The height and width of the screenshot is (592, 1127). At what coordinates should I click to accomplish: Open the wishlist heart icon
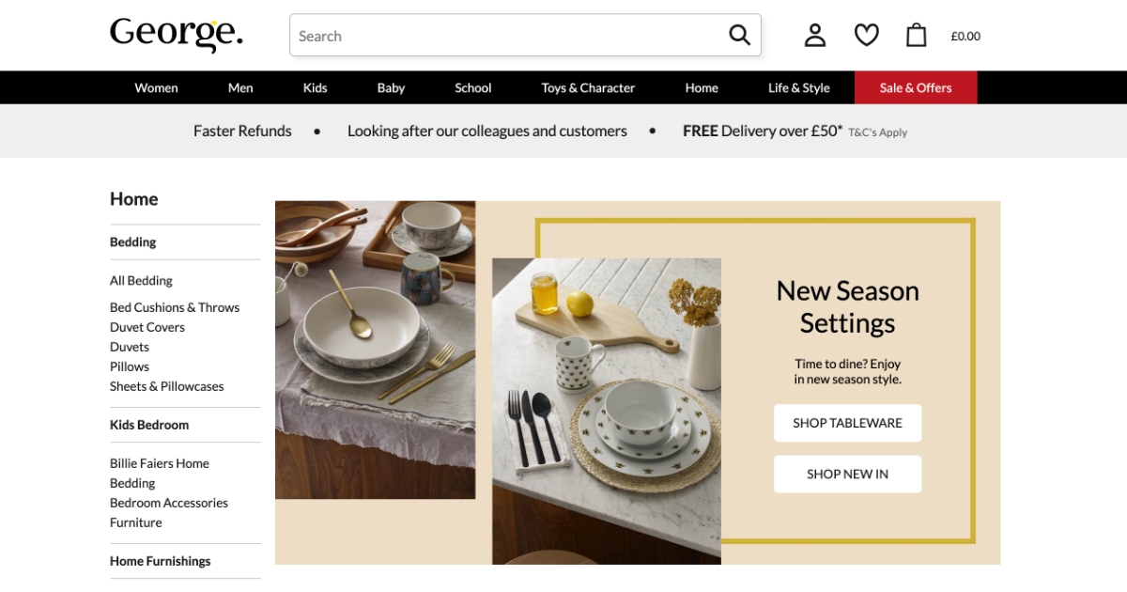866,36
